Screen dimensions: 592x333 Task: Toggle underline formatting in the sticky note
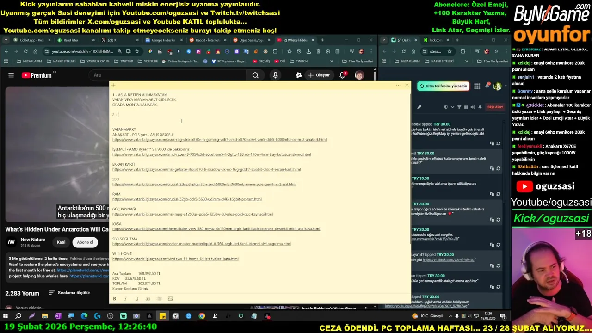tap(136, 299)
